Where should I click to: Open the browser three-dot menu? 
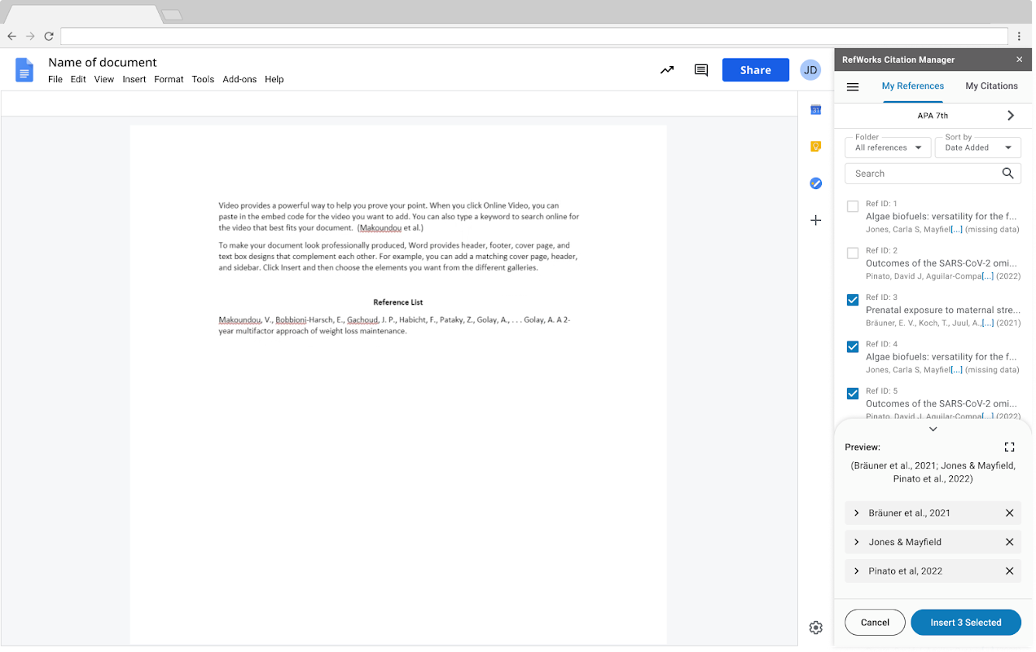pos(1019,37)
